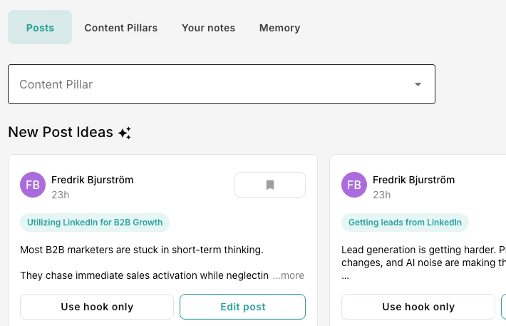Click the Edit post button

[242, 307]
